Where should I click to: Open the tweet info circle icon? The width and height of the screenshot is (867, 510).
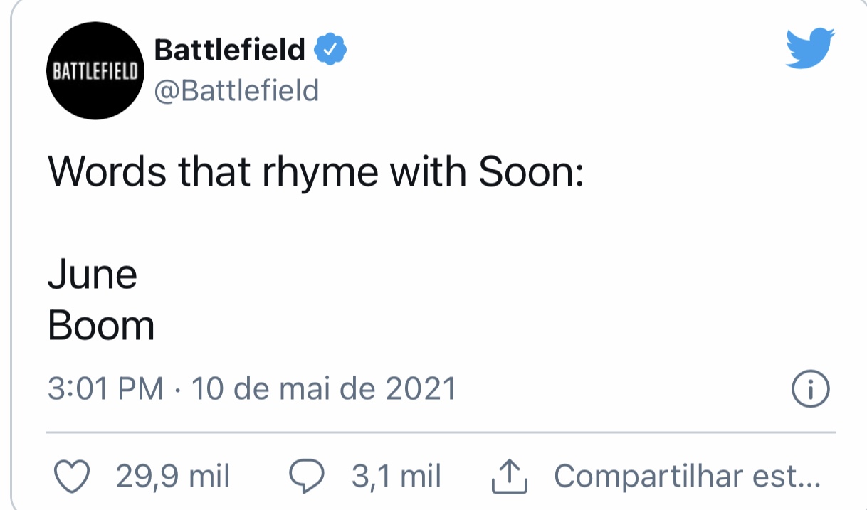pyautogui.click(x=811, y=388)
